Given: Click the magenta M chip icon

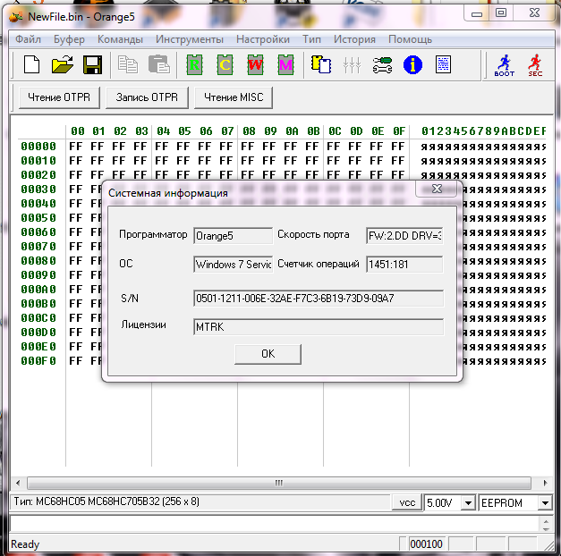Looking at the screenshot, I should click(285, 65).
